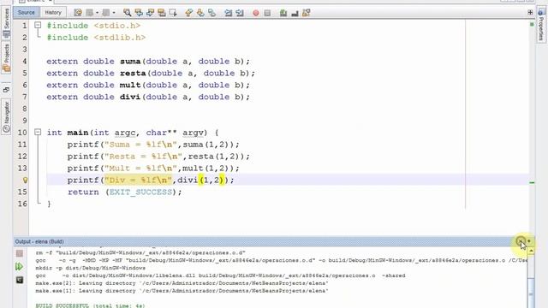548x308 pixels.
Task: Open the Services side panel tab
Action: pyautogui.click(x=6, y=22)
